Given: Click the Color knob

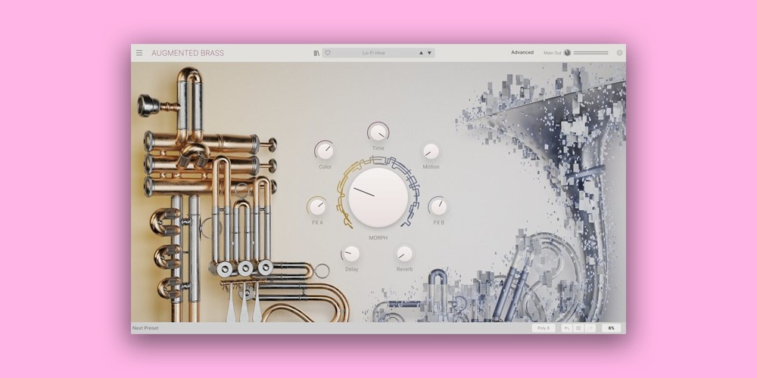Looking at the screenshot, I should 324,150.
